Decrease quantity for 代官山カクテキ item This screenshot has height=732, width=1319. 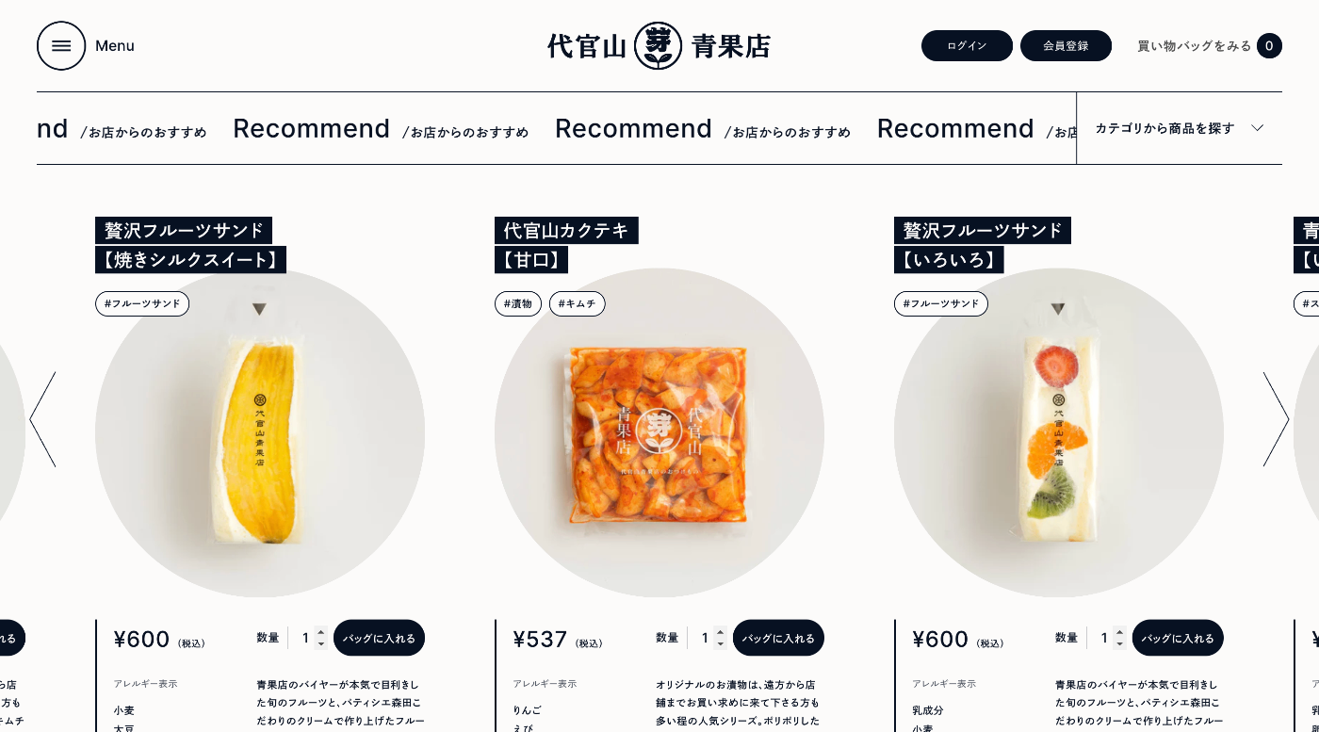[x=721, y=644]
